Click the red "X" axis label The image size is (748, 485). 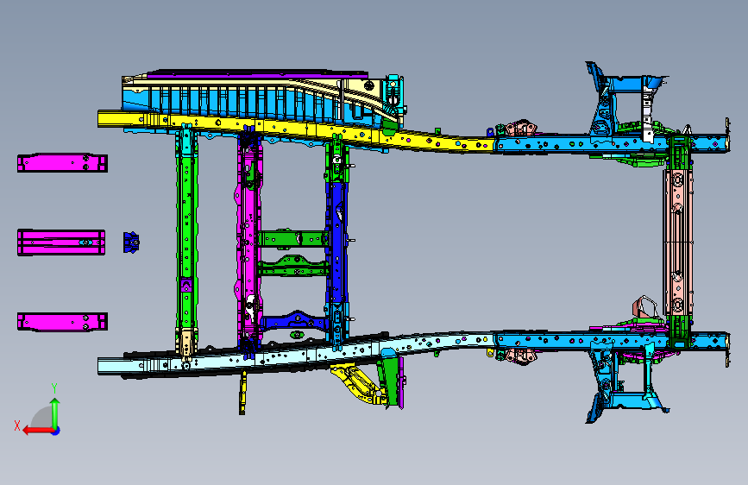(x=17, y=425)
